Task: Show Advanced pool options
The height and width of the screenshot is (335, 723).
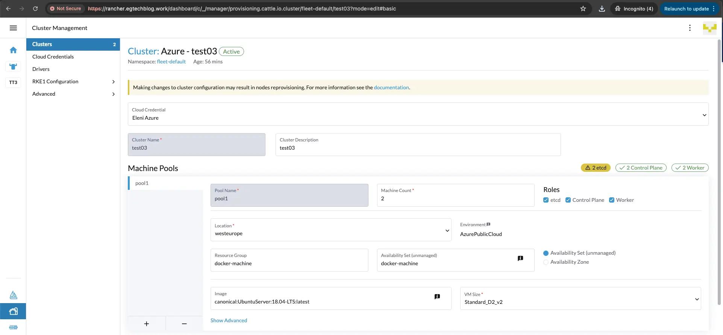Action: tap(229, 320)
